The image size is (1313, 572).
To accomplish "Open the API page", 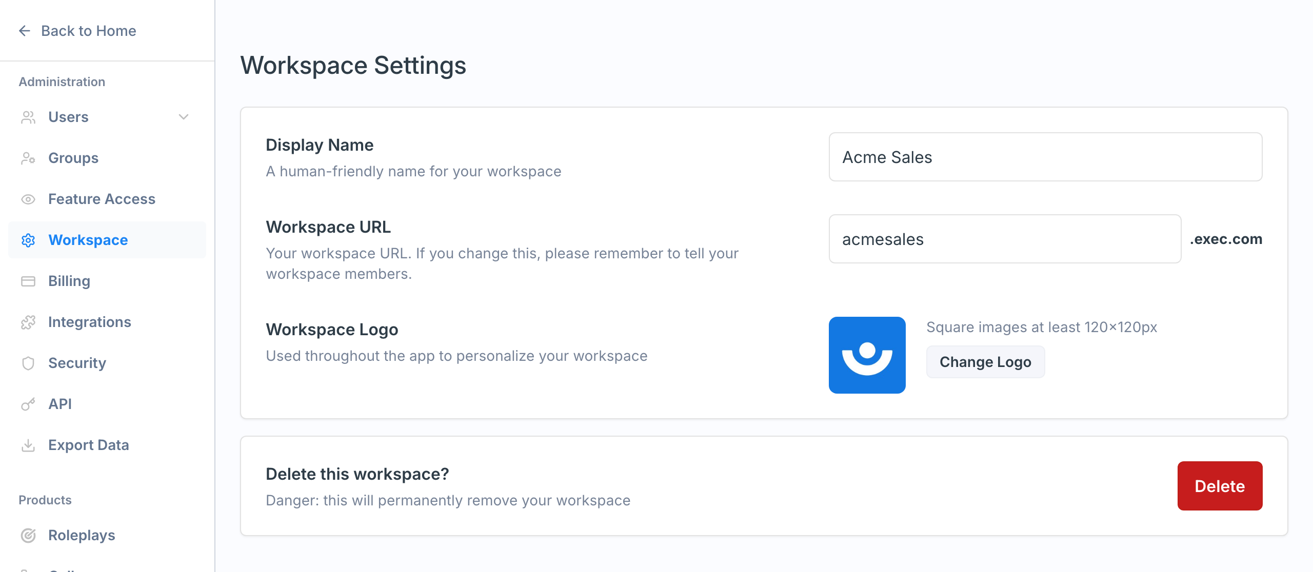I will pos(107,404).
